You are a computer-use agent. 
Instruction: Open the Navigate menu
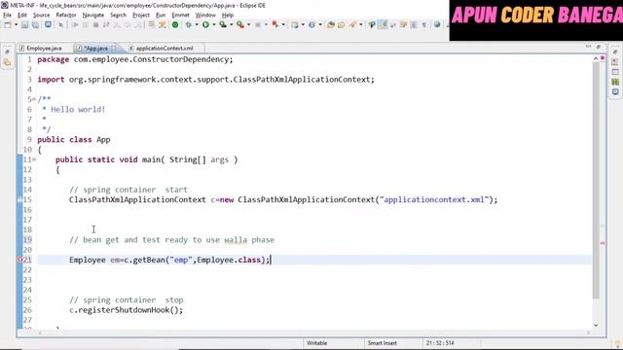click(x=93, y=16)
